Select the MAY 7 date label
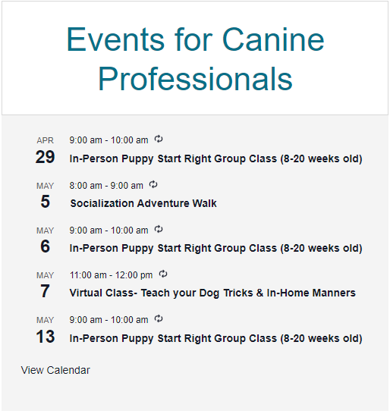The image size is (390, 414). coord(46,285)
